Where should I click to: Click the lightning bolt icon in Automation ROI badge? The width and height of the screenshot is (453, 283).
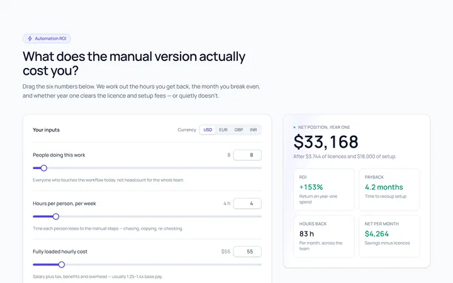[x=30, y=38]
